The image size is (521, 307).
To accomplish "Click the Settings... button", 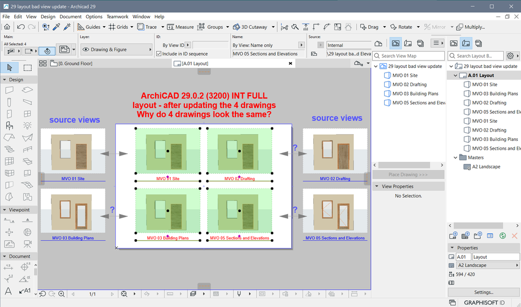I will [483, 292].
